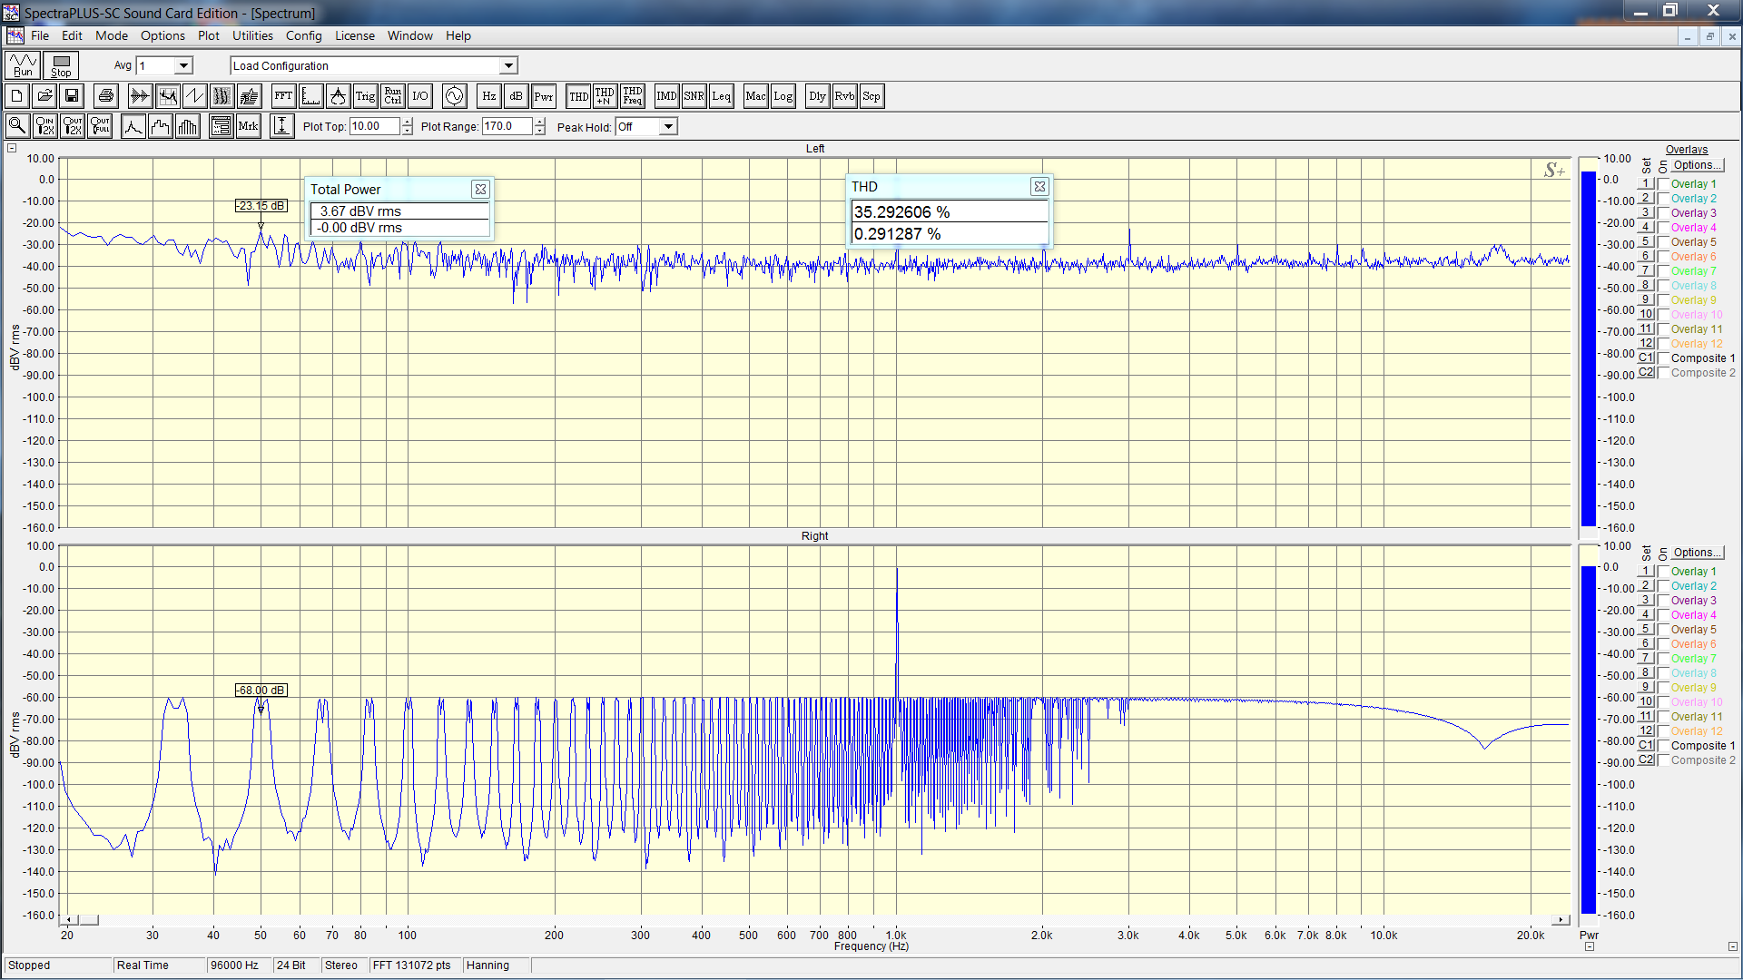Screen dimensions: 1743x980
Task: Click the magnifier zoom icon
Action: pos(16,126)
